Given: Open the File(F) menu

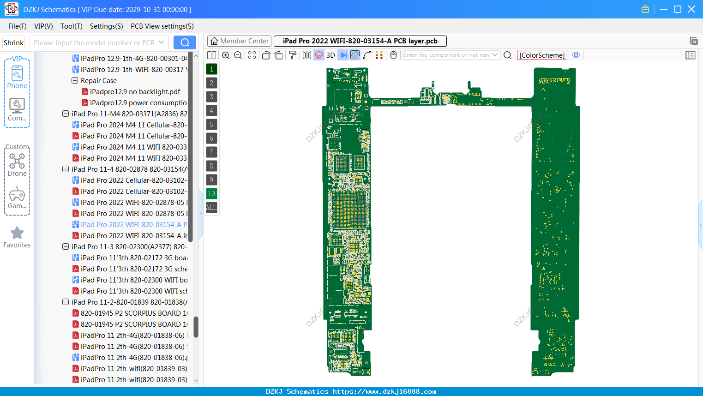Looking at the screenshot, I should [x=18, y=26].
